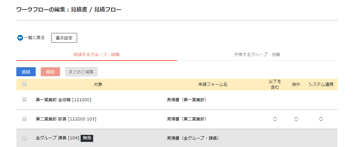The width and height of the screenshot is (354, 147).
Task: Click the blue back arrow icon
Action: [20, 38]
